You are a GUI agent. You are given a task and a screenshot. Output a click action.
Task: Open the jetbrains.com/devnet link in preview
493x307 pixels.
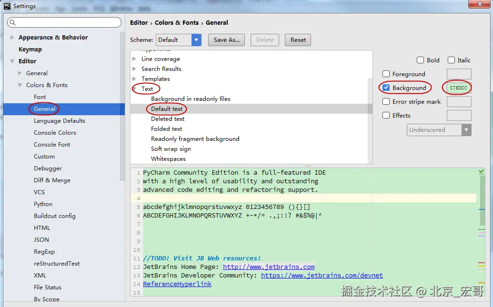pyautogui.click(x=322, y=275)
